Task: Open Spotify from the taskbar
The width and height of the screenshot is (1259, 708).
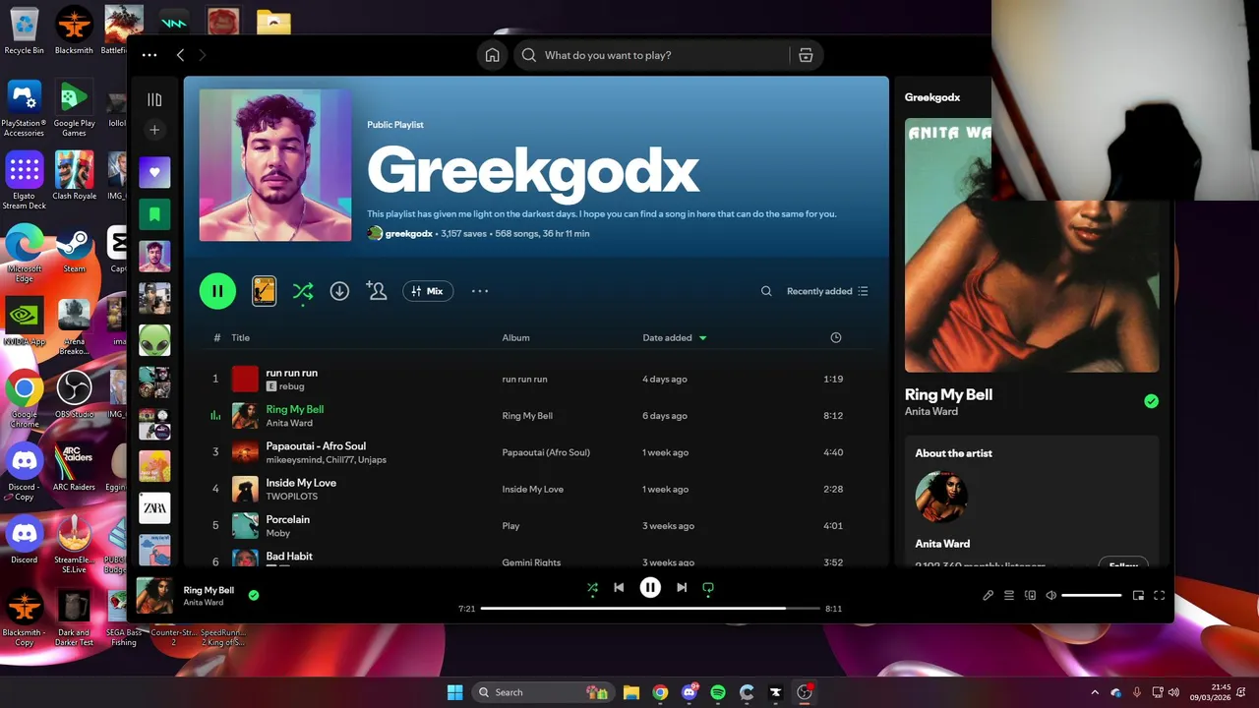Action: click(x=718, y=692)
